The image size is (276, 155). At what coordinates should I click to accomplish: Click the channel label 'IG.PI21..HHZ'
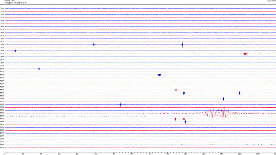click(x=10, y=1)
